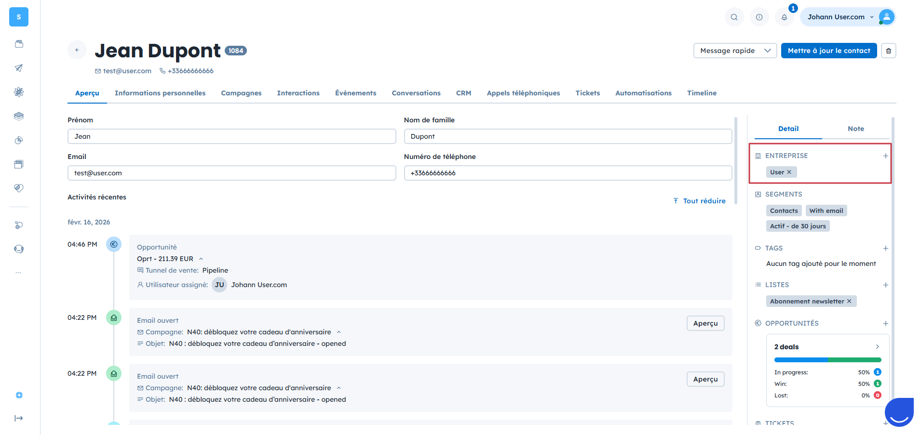
Task: Collapse all activities with Tout réduire
Action: click(699, 201)
